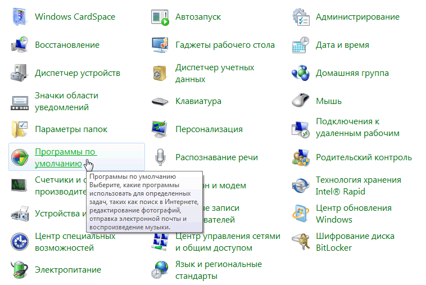The height and width of the screenshot is (285, 426).
Task: Click the Электропитание battery icon
Action: 20,270
